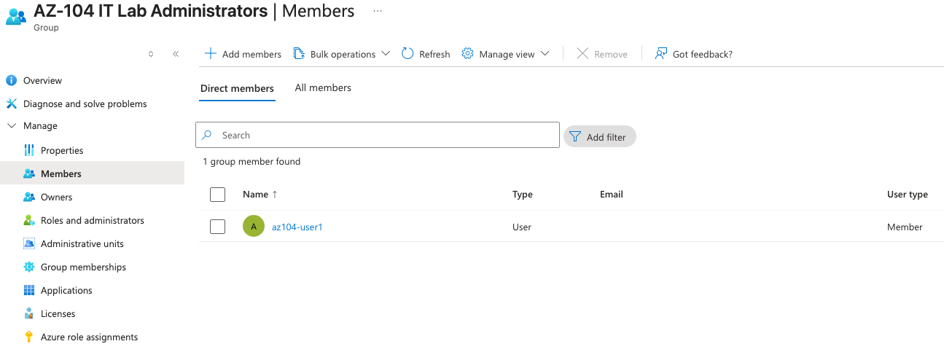This screenshot has width=944, height=352.
Task: Check the select-all checkbox in header
Action: (217, 195)
